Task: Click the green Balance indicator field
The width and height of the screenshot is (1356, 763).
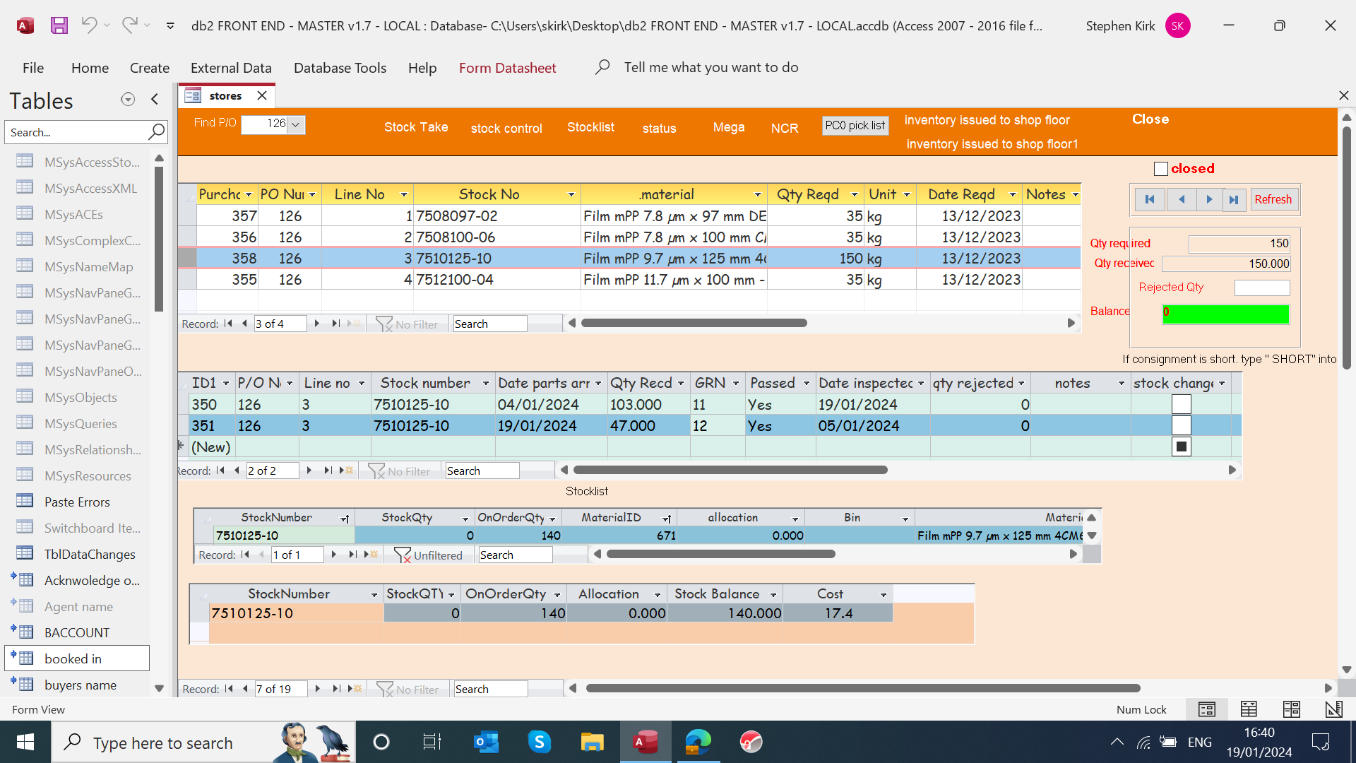Action: [x=1226, y=313]
